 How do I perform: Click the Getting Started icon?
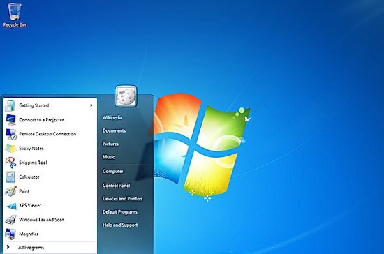[10, 105]
